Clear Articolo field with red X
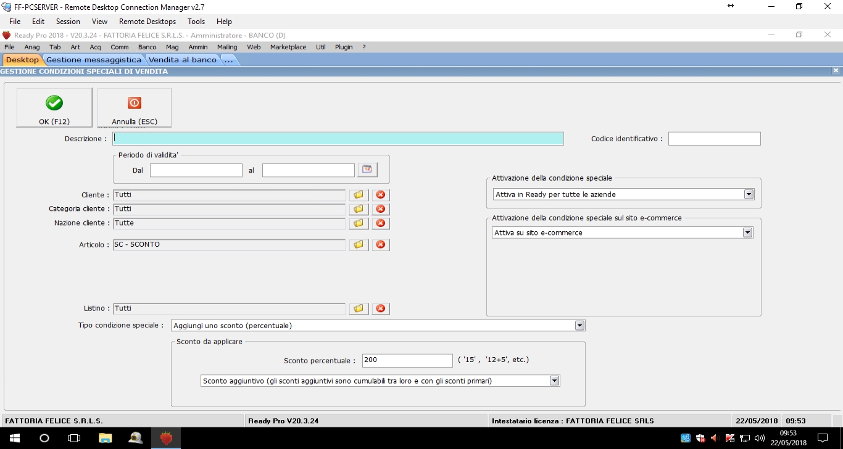This screenshot has width=843, height=449. (x=381, y=245)
